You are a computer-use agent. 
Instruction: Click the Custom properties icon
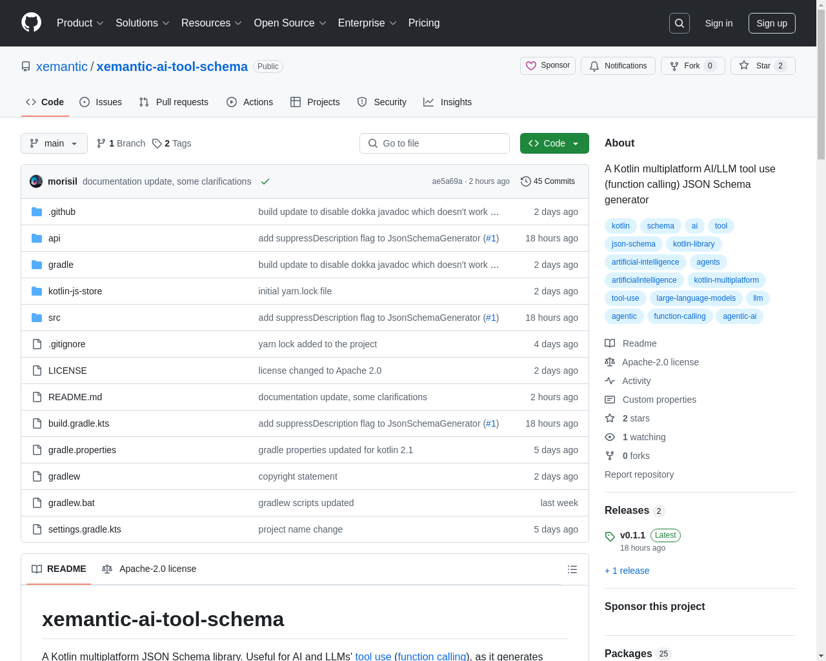[x=610, y=400]
